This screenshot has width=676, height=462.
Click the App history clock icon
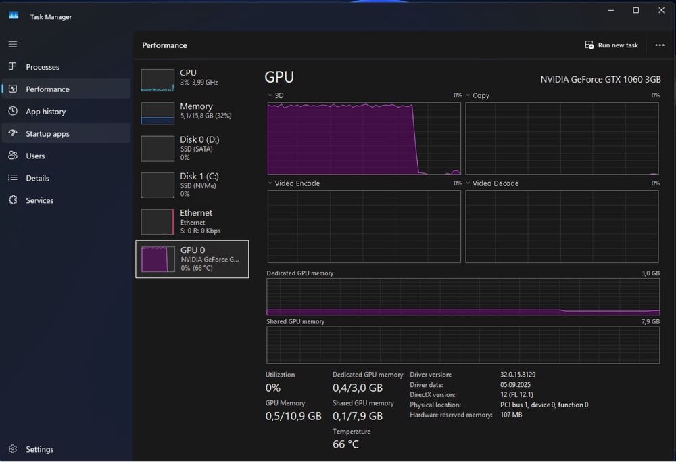tap(13, 111)
